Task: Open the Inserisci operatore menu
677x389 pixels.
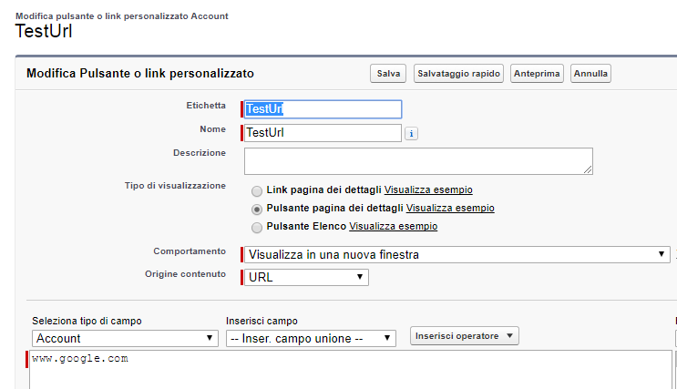Action: [464, 336]
